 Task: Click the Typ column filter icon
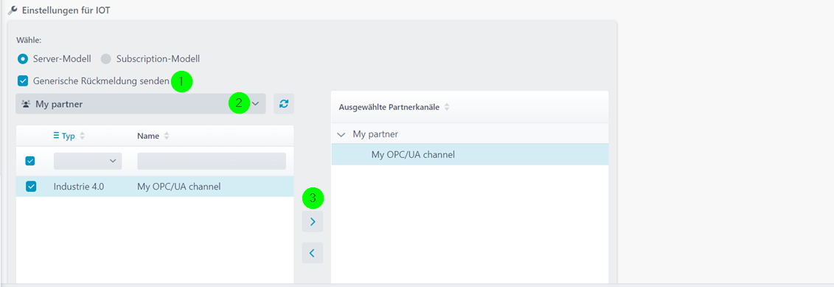[56, 136]
